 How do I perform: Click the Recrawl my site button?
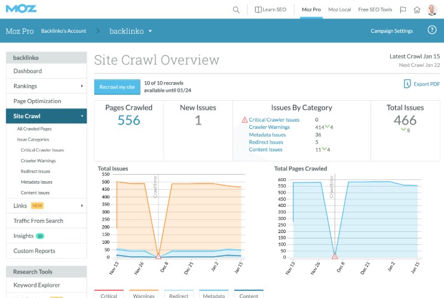(117, 87)
